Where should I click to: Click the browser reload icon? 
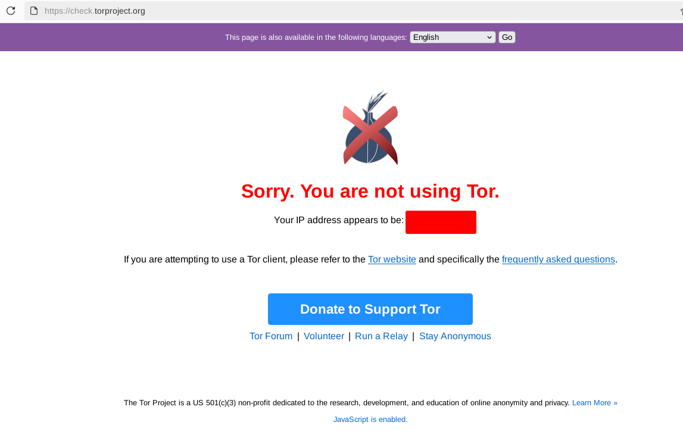11,11
